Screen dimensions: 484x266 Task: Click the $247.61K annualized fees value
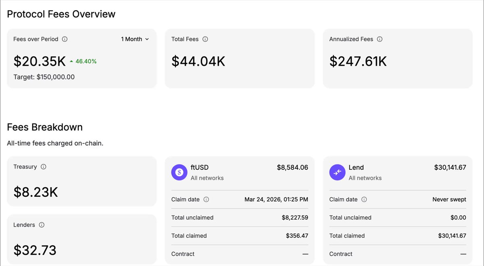(358, 61)
